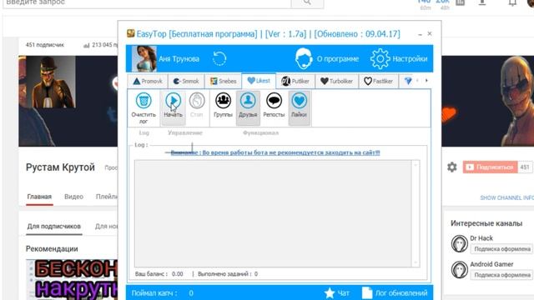Viewport: 534px width, 300px height.
Task: Stop the bot with the Стоп button
Action: 197,105
